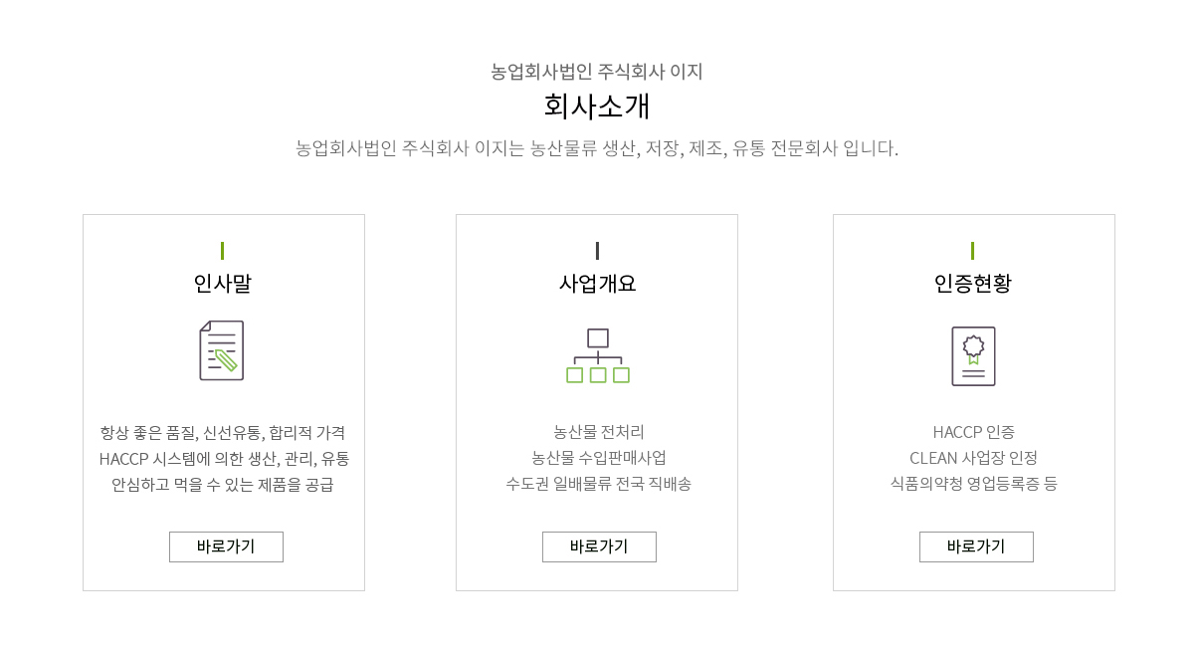
Task: Click the greeting document-with-pencil icon
Action: [x=222, y=350]
